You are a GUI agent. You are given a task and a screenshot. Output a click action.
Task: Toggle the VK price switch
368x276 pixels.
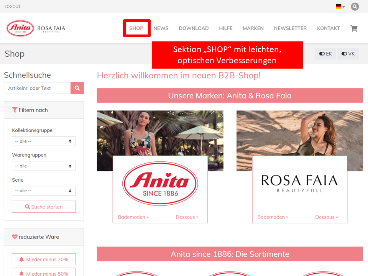point(348,54)
